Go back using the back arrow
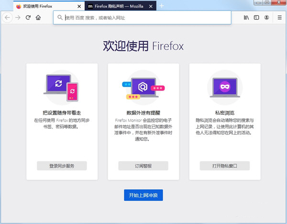Screen dimensions: 287x224 click(x=7, y=18)
